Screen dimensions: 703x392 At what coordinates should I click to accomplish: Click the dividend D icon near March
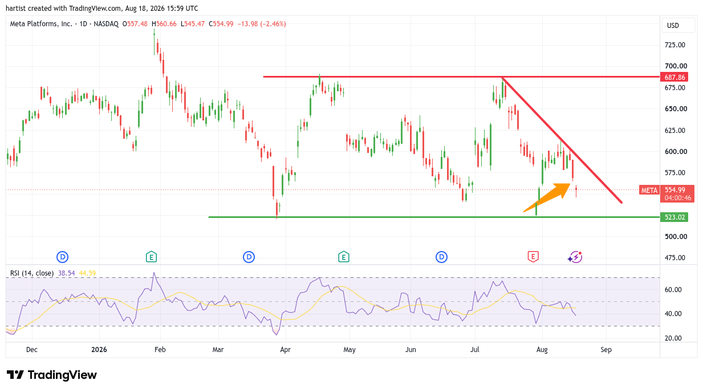point(249,257)
